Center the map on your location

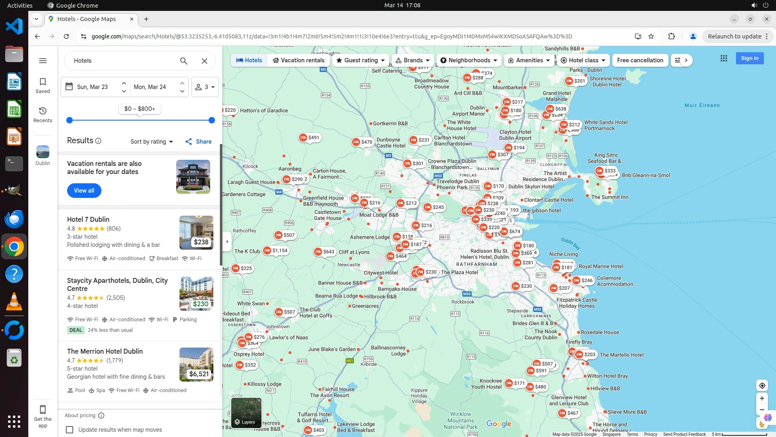[762, 386]
